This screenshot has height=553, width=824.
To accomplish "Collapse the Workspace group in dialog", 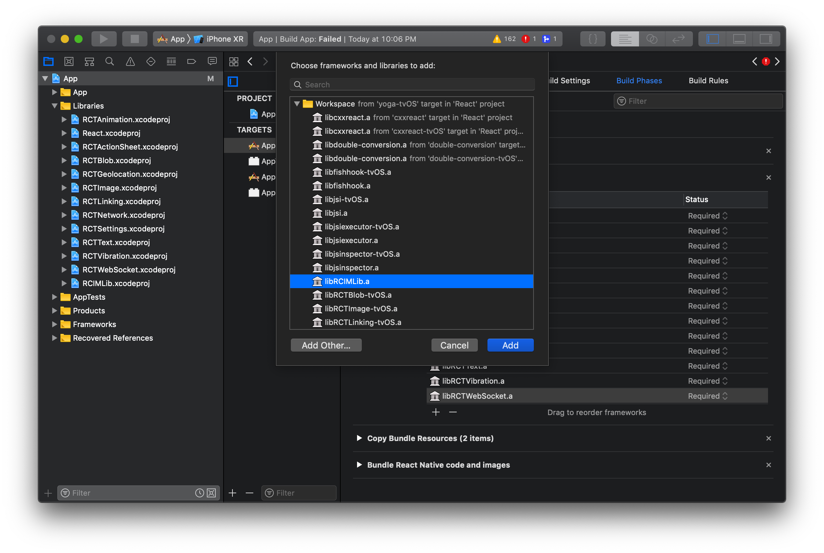I will 297,104.
